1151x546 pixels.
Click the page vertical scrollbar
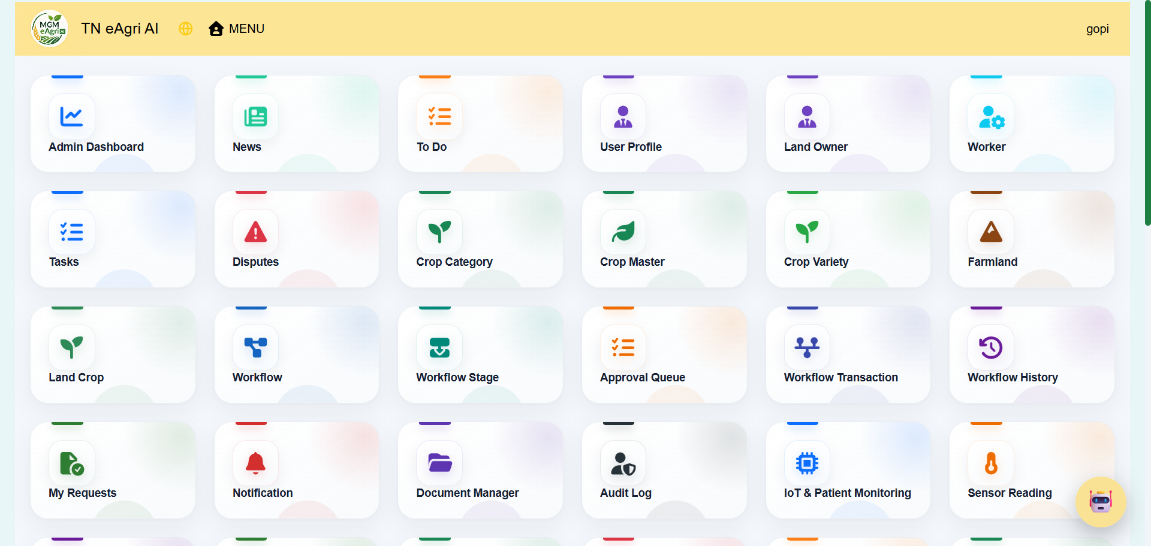pos(1147,113)
